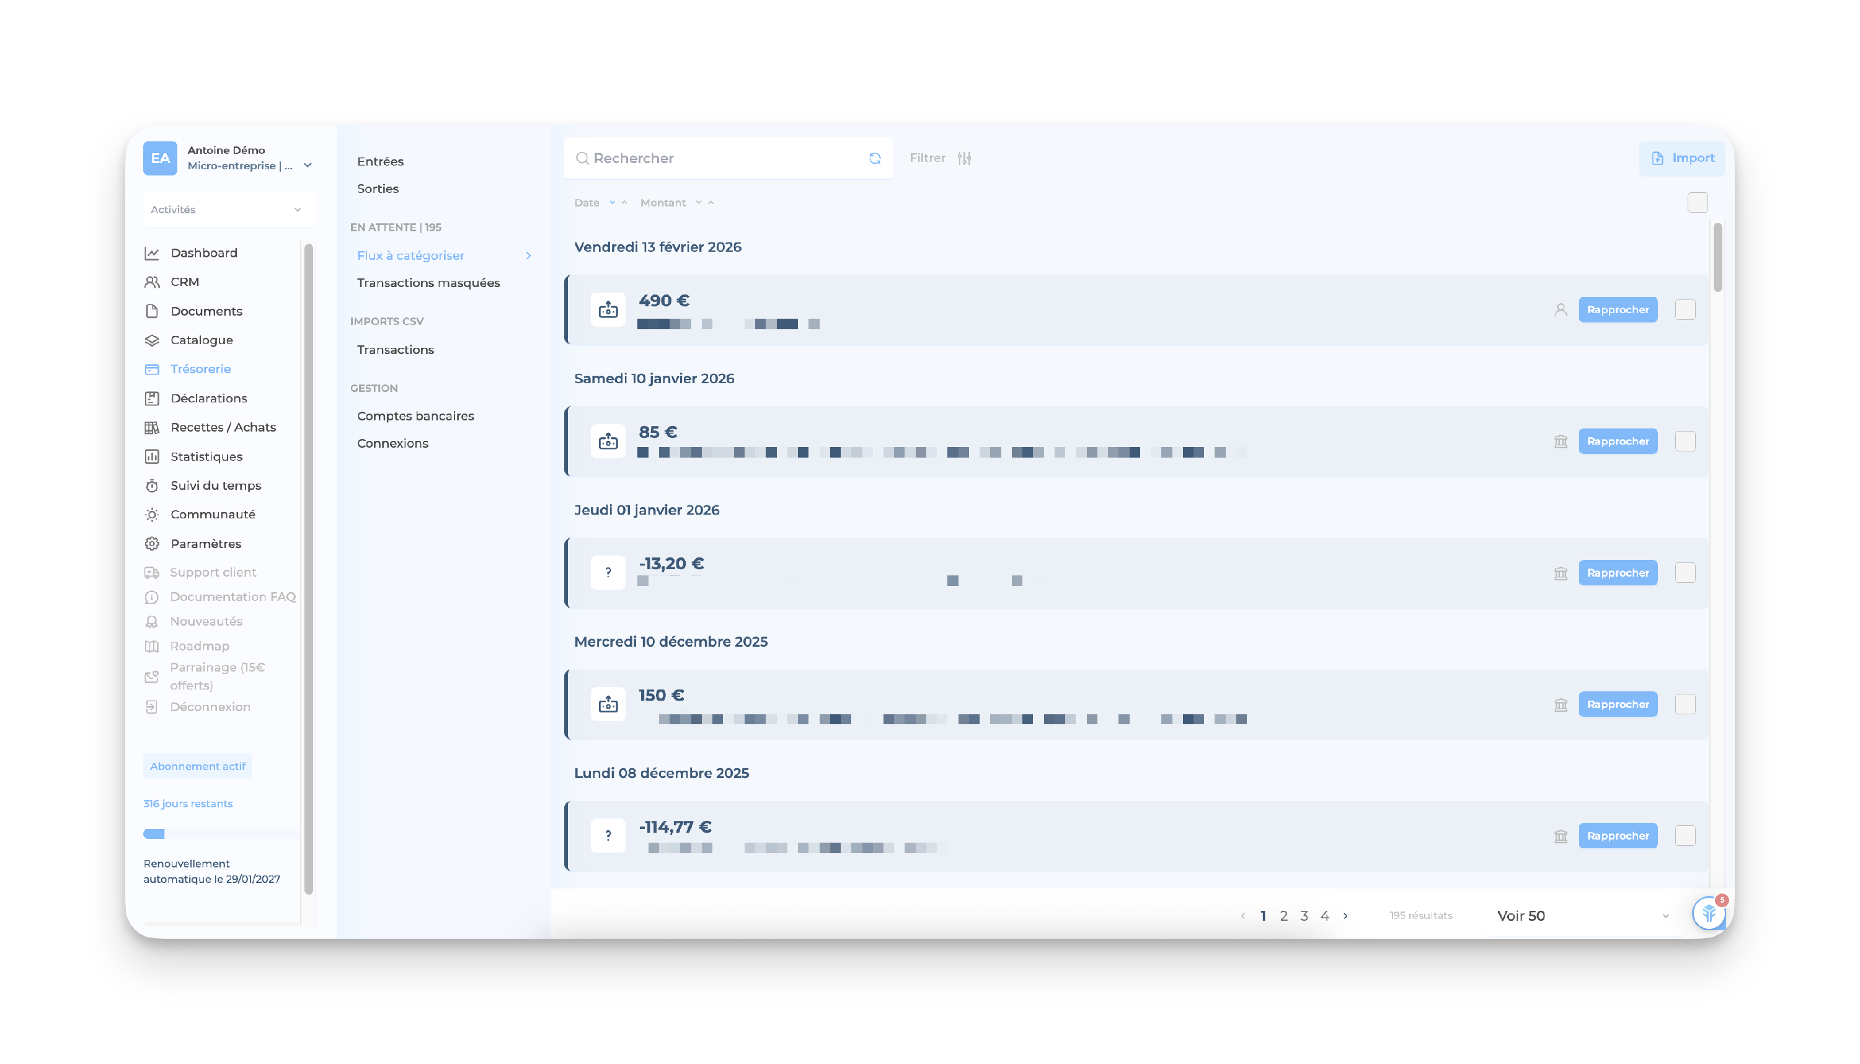The image size is (1860, 1064).
Task: Click the Suivi du temps stopwatch icon
Action: [152, 486]
